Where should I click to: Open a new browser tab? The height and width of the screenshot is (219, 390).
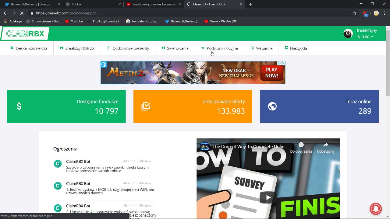(x=250, y=4)
